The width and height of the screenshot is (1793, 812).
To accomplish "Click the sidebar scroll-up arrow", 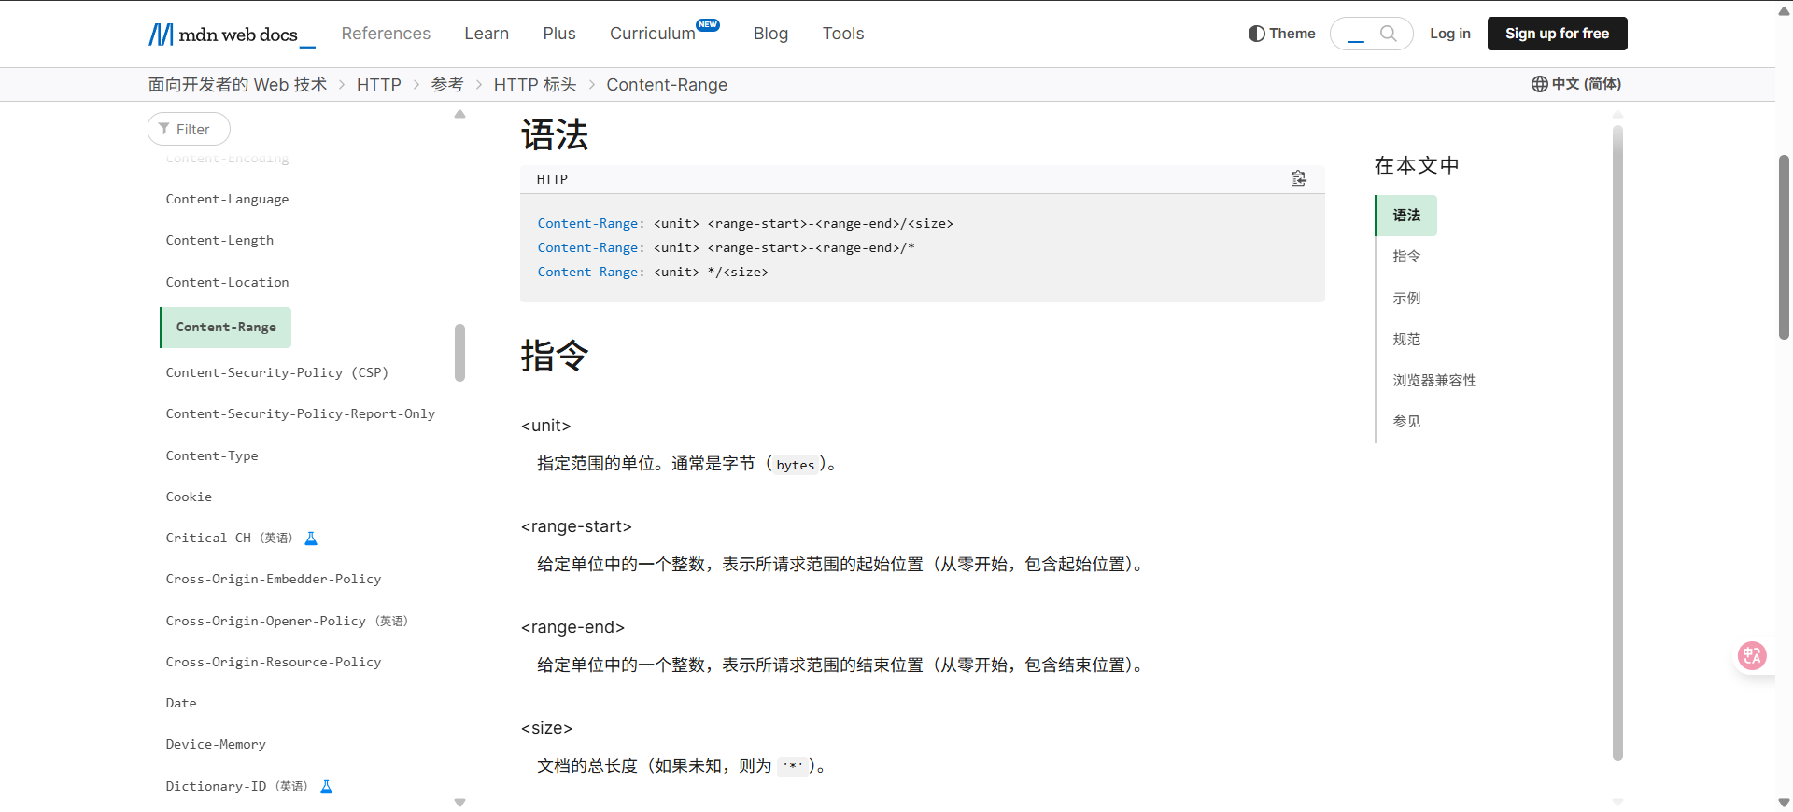I will (x=459, y=115).
